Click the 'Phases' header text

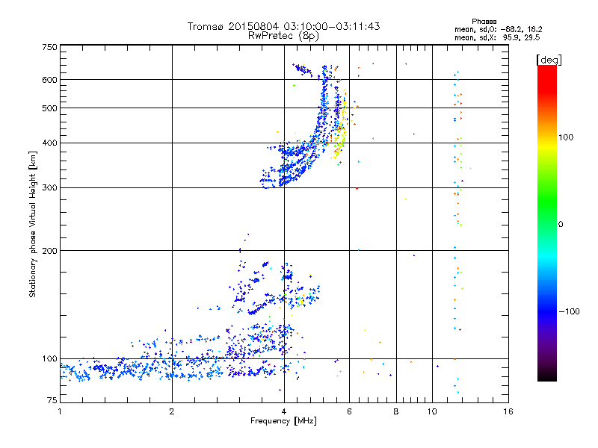484,22
